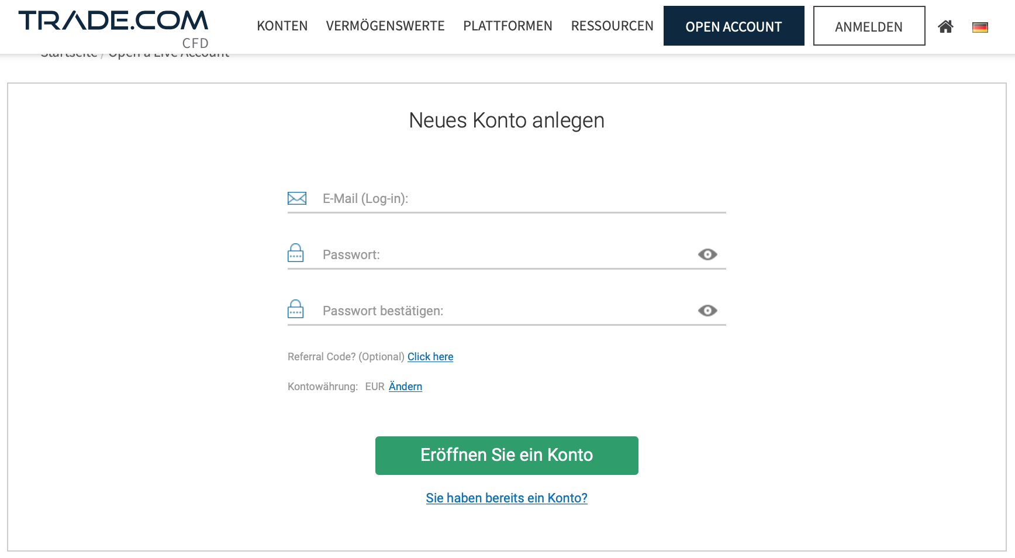Click the OPEN ACCOUNT button
The height and width of the screenshot is (558, 1015).
[734, 26]
